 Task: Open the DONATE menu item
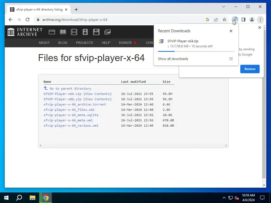click(128, 43)
